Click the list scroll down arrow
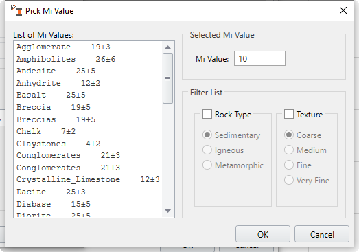The height and width of the screenshot is (252, 359). 167,211
